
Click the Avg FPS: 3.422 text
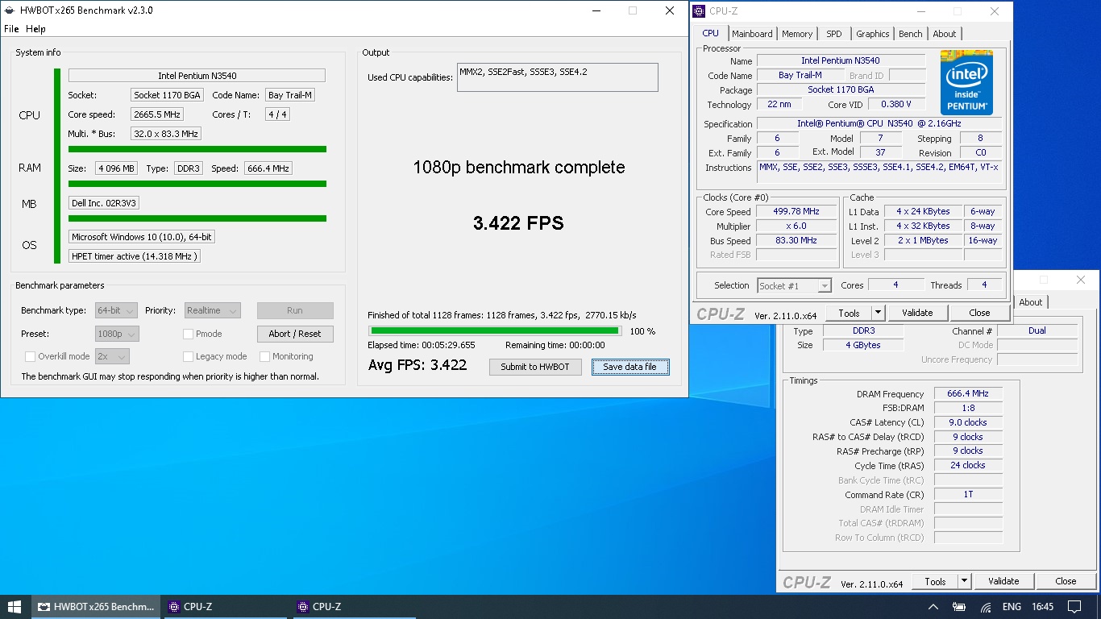[x=418, y=365]
